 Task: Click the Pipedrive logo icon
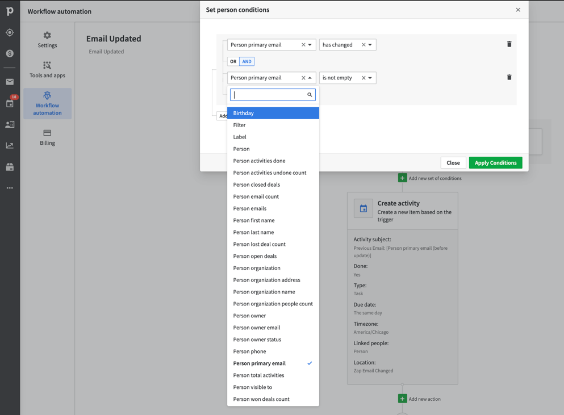pyautogui.click(x=10, y=11)
